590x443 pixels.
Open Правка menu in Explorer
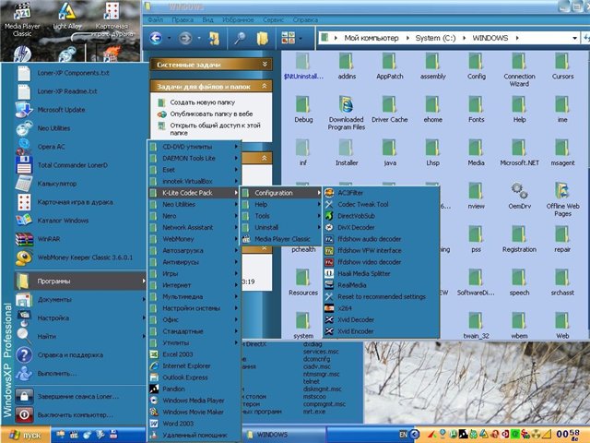coord(183,20)
